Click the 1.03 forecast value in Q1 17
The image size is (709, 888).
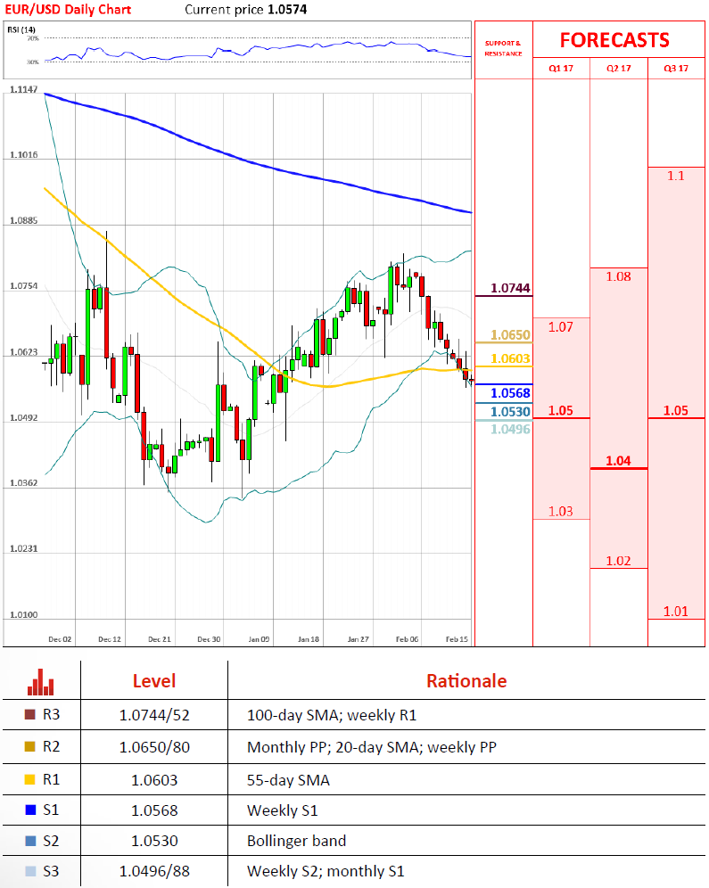pyautogui.click(x=561, y=512)
